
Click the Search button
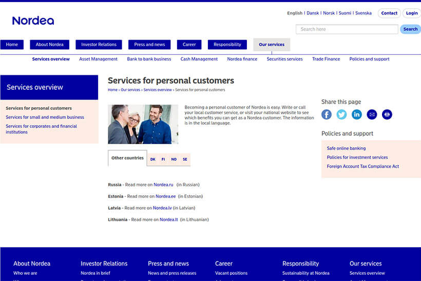(411, 29)
